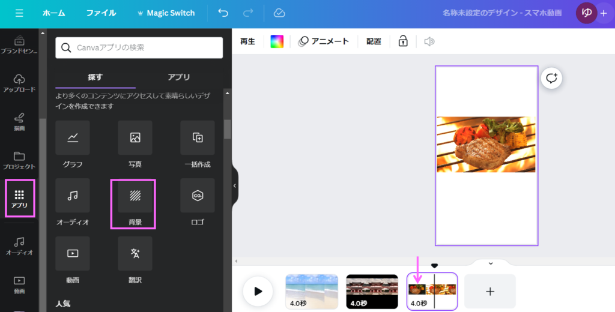Click the undo arrow icon
The width and height of the screenshot is (615, 312).
(x=223, y=13)
